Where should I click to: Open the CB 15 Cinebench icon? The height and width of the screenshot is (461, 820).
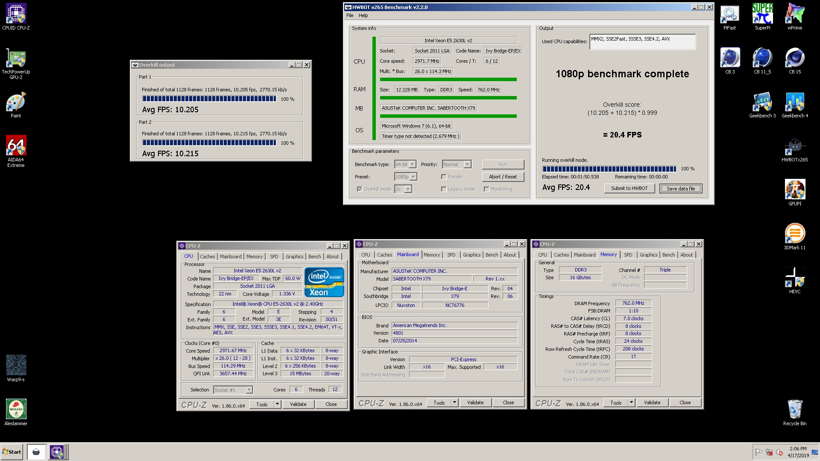[x=795, y=61]
